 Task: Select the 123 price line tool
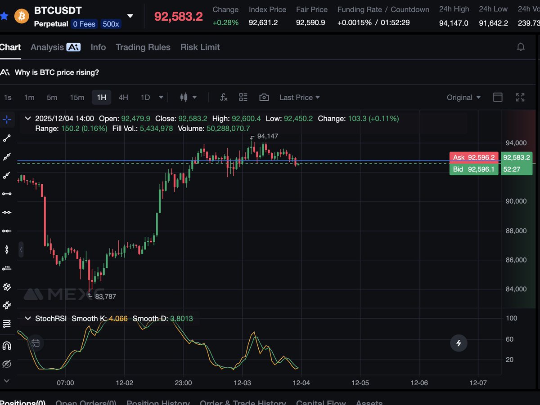click(x=7, y=268)
